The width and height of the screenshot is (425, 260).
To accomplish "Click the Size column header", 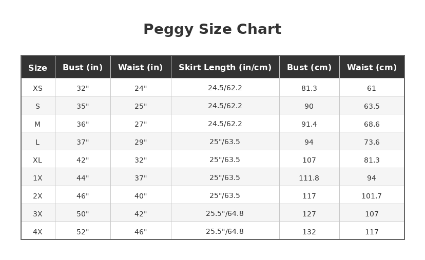I will [37, 68].
